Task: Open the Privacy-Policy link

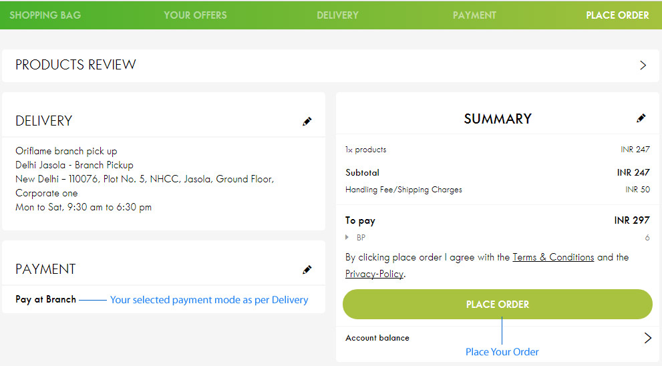Action: [x=375, y=274]
